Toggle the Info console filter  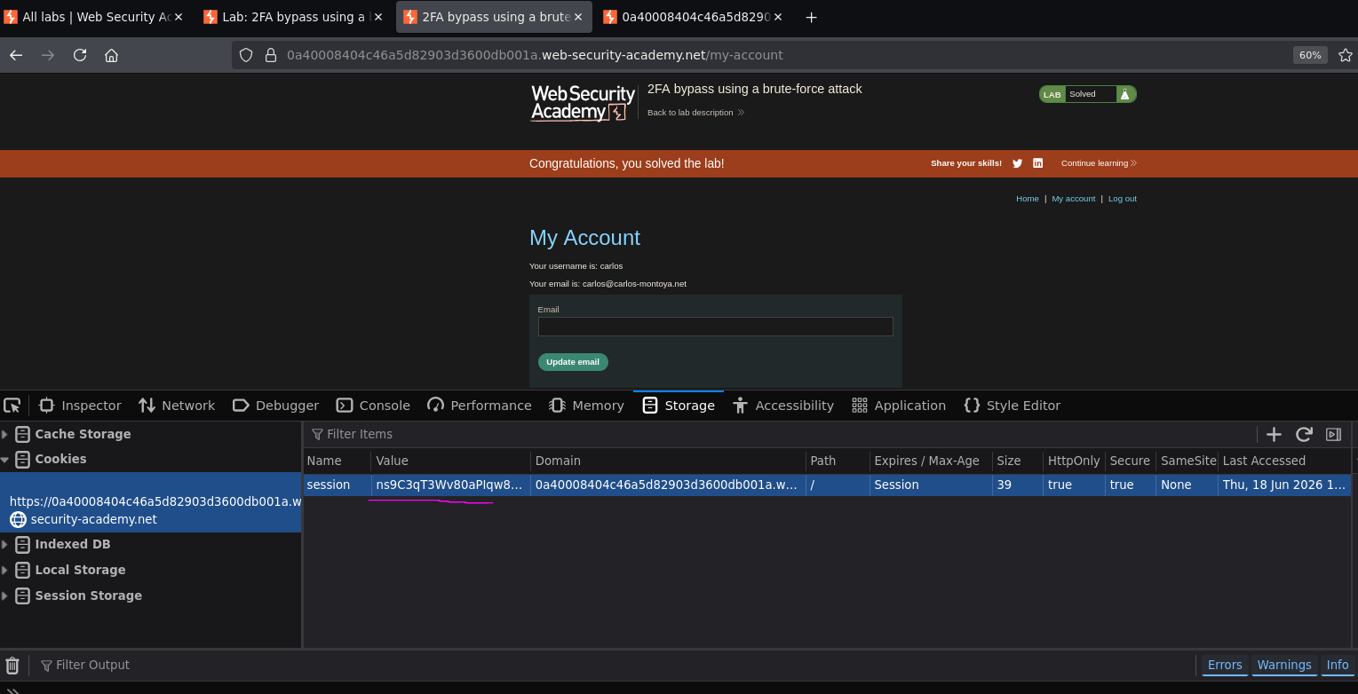(x=1338, y=665)
